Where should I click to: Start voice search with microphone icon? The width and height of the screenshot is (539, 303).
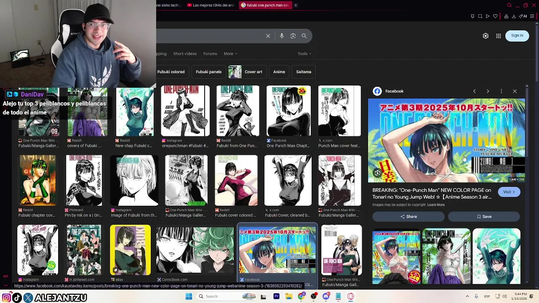[x=282, y=36]
